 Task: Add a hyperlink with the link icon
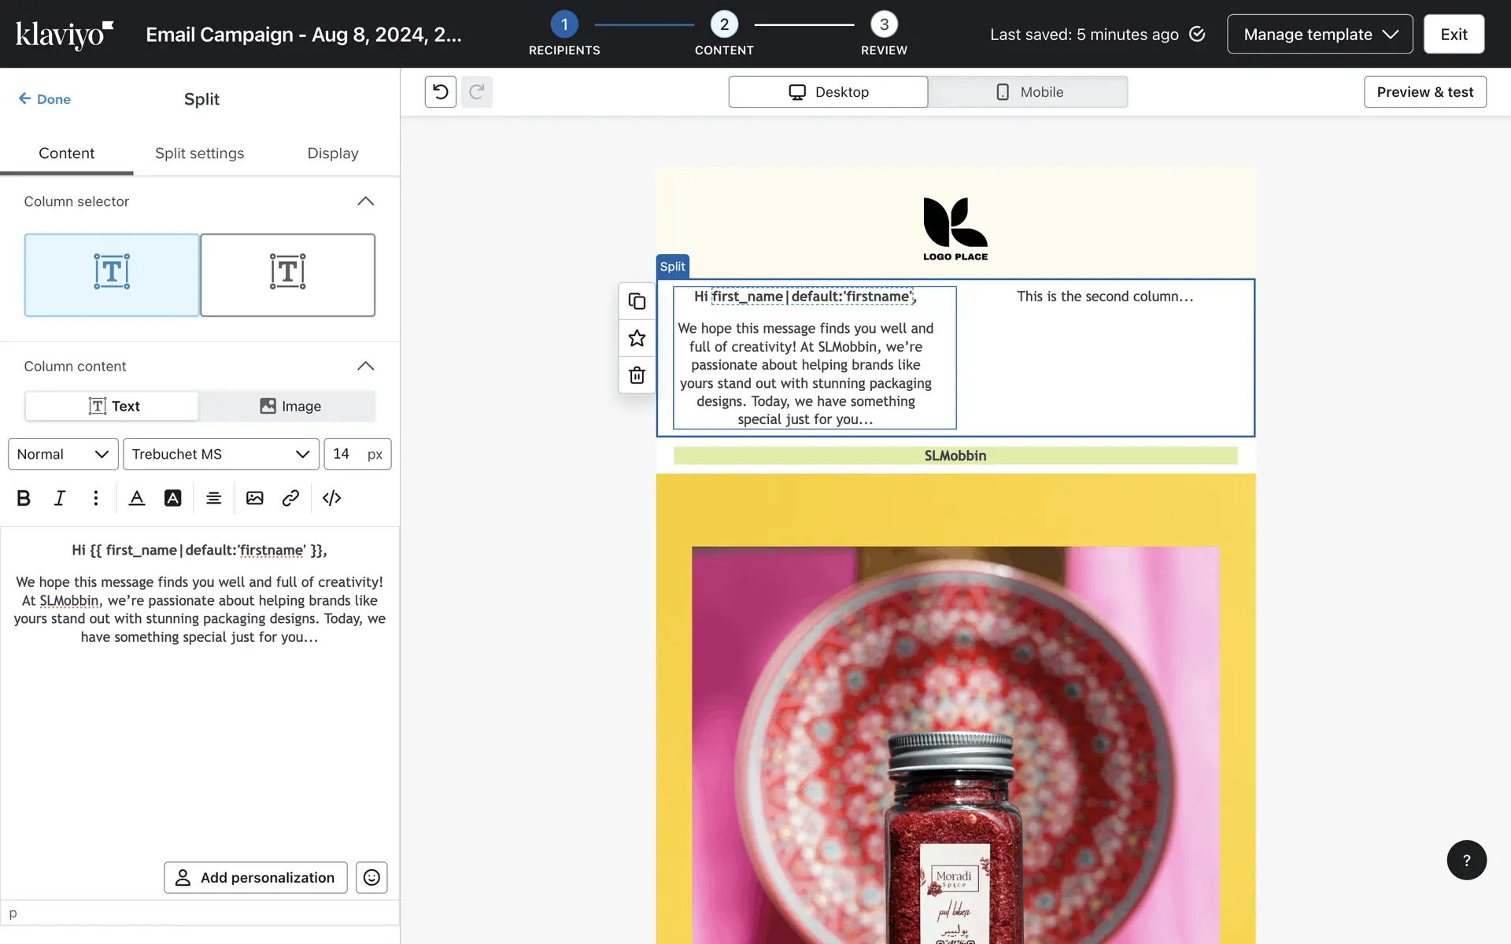[x=290, y=498]
